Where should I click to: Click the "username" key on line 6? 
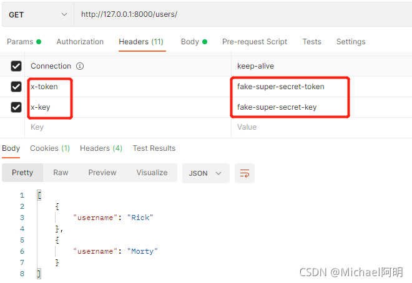click(x=95, y=252)
